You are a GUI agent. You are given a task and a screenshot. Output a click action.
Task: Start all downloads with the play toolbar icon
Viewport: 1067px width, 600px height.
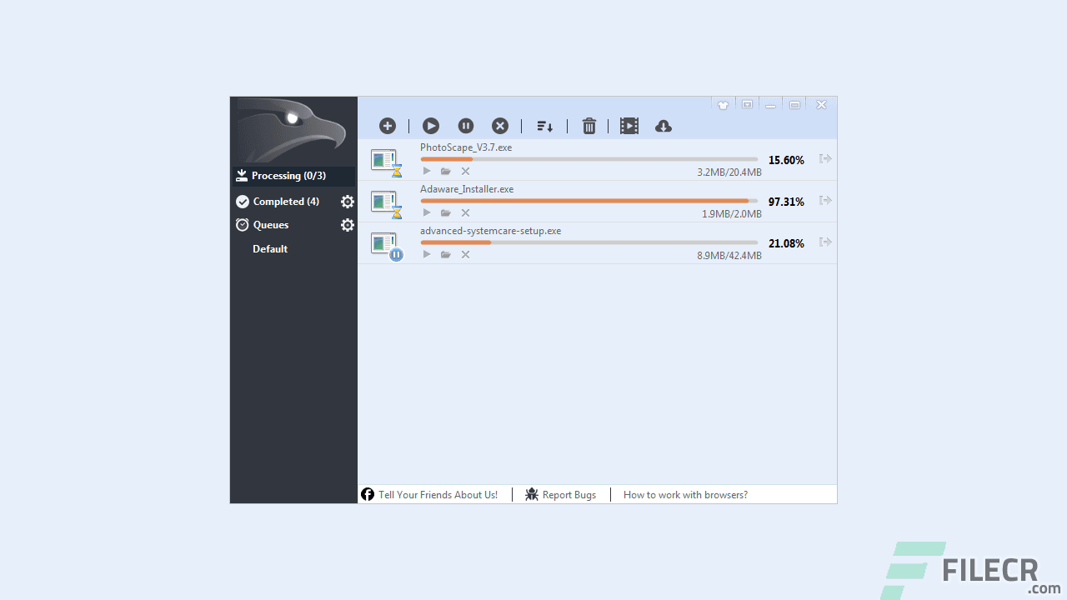[430, 126]
